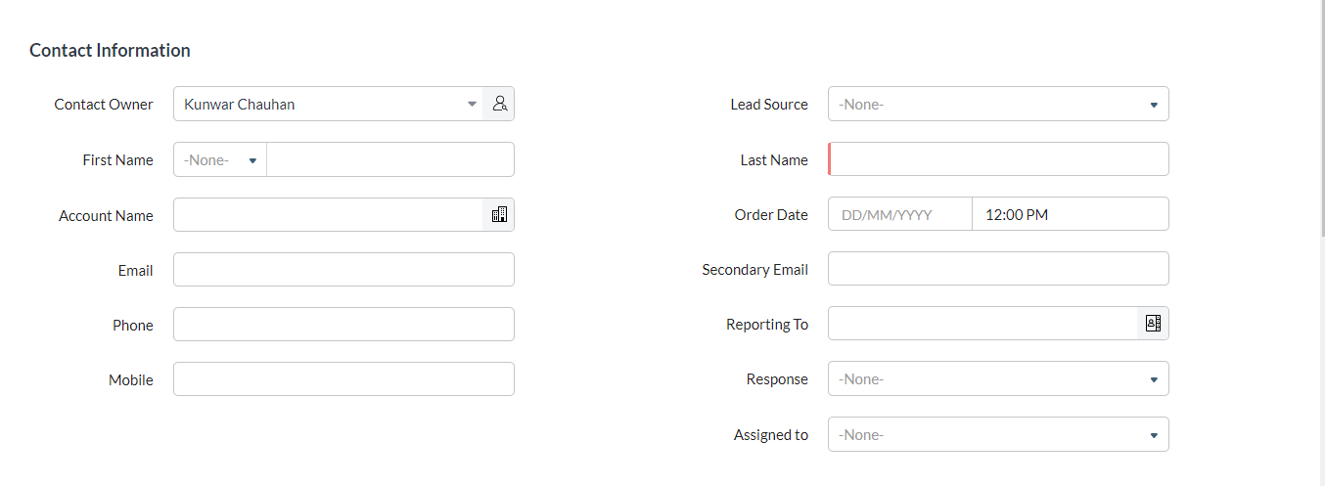Open the Account Name lookup building icon
This screenshot has height=486, width=1325.
499,215
